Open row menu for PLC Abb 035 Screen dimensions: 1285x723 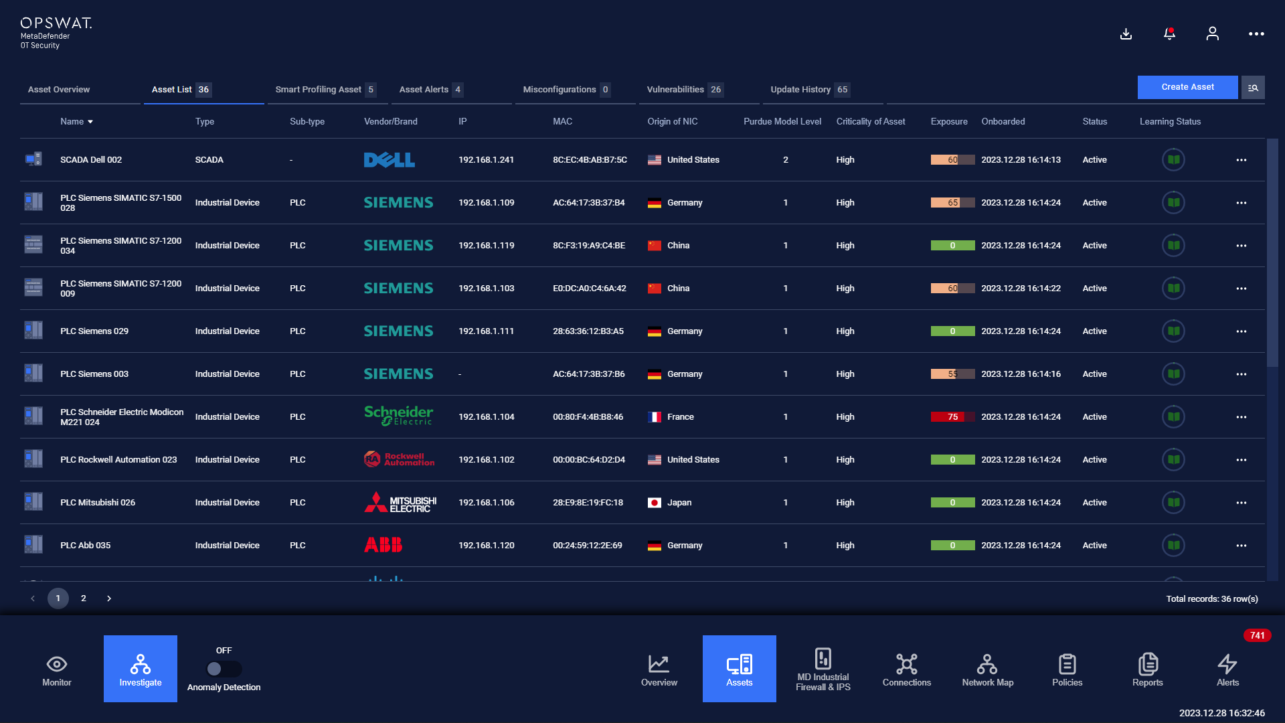pyautogui.click(x=1241, y=546)
